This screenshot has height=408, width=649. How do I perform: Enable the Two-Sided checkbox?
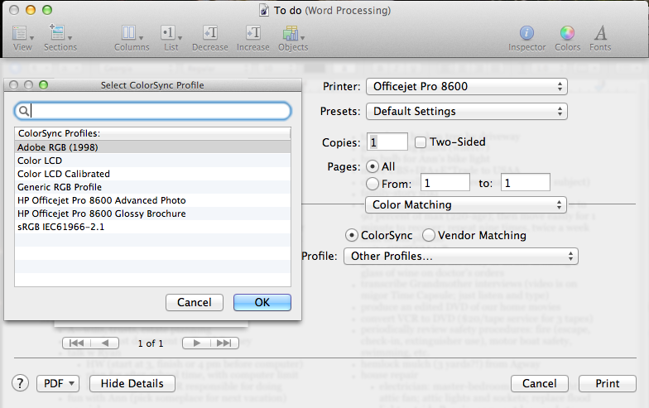coord(421,142)
